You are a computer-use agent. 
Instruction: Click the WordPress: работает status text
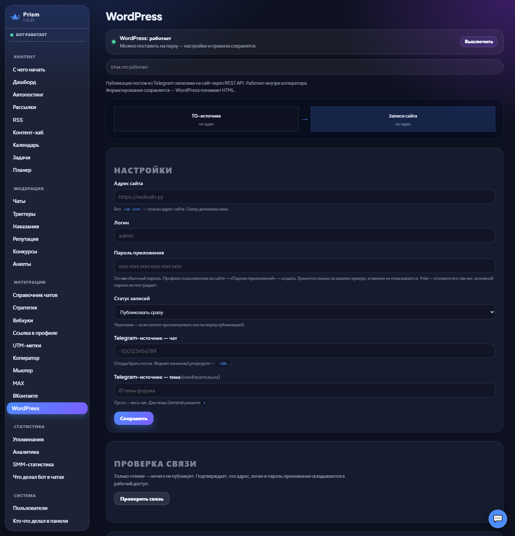click(146, 38)
